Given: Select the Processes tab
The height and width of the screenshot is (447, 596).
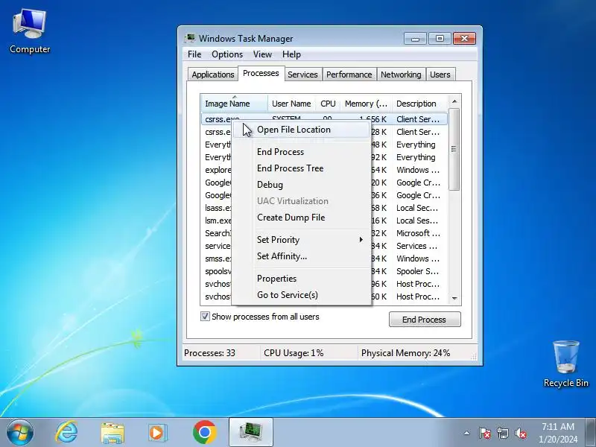Looking at the screenshot, I should [x=261, y=73].
